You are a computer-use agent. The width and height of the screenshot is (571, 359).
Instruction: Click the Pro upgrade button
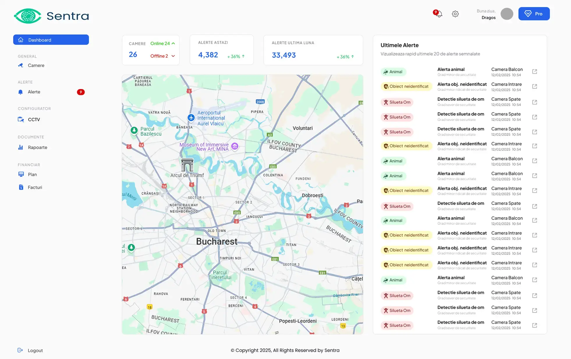coord(534,14)
